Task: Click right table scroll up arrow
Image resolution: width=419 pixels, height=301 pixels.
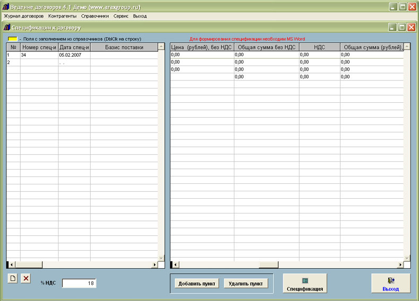Action: [x=407, y=47]
